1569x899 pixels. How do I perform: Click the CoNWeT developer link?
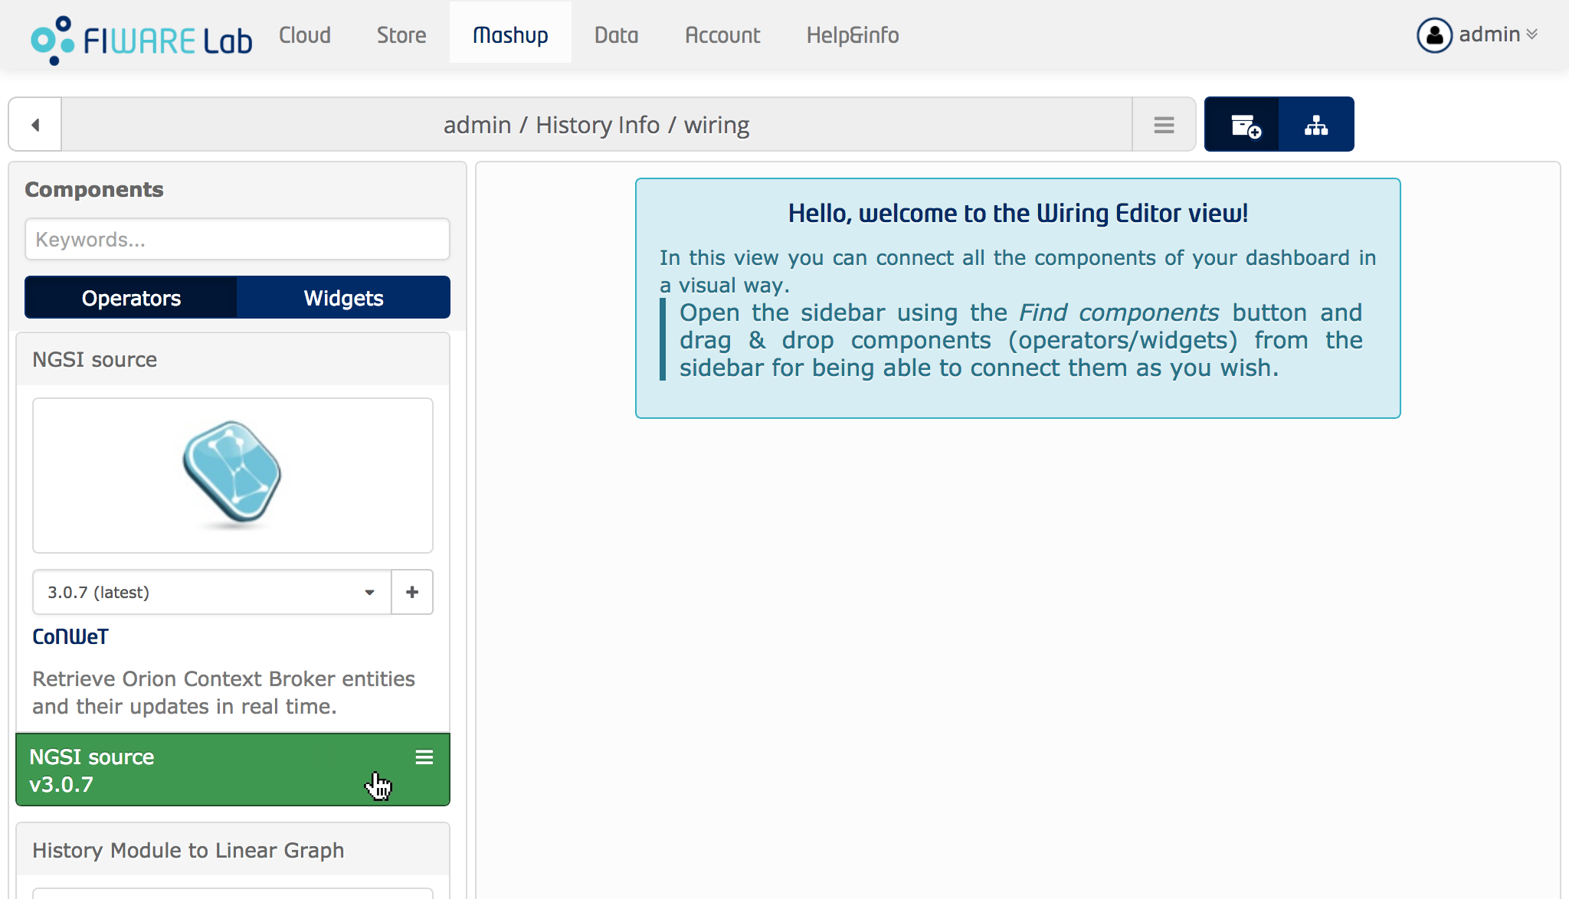tap(70, 636)
